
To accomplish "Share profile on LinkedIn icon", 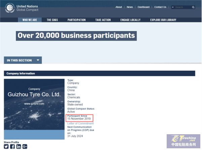I will [x=19, y=147].
